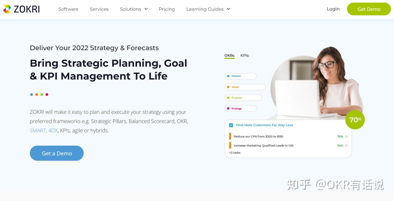Follow the SMART link
The image size is (394, 201).
pyautogui.click(x=38, y=131)
